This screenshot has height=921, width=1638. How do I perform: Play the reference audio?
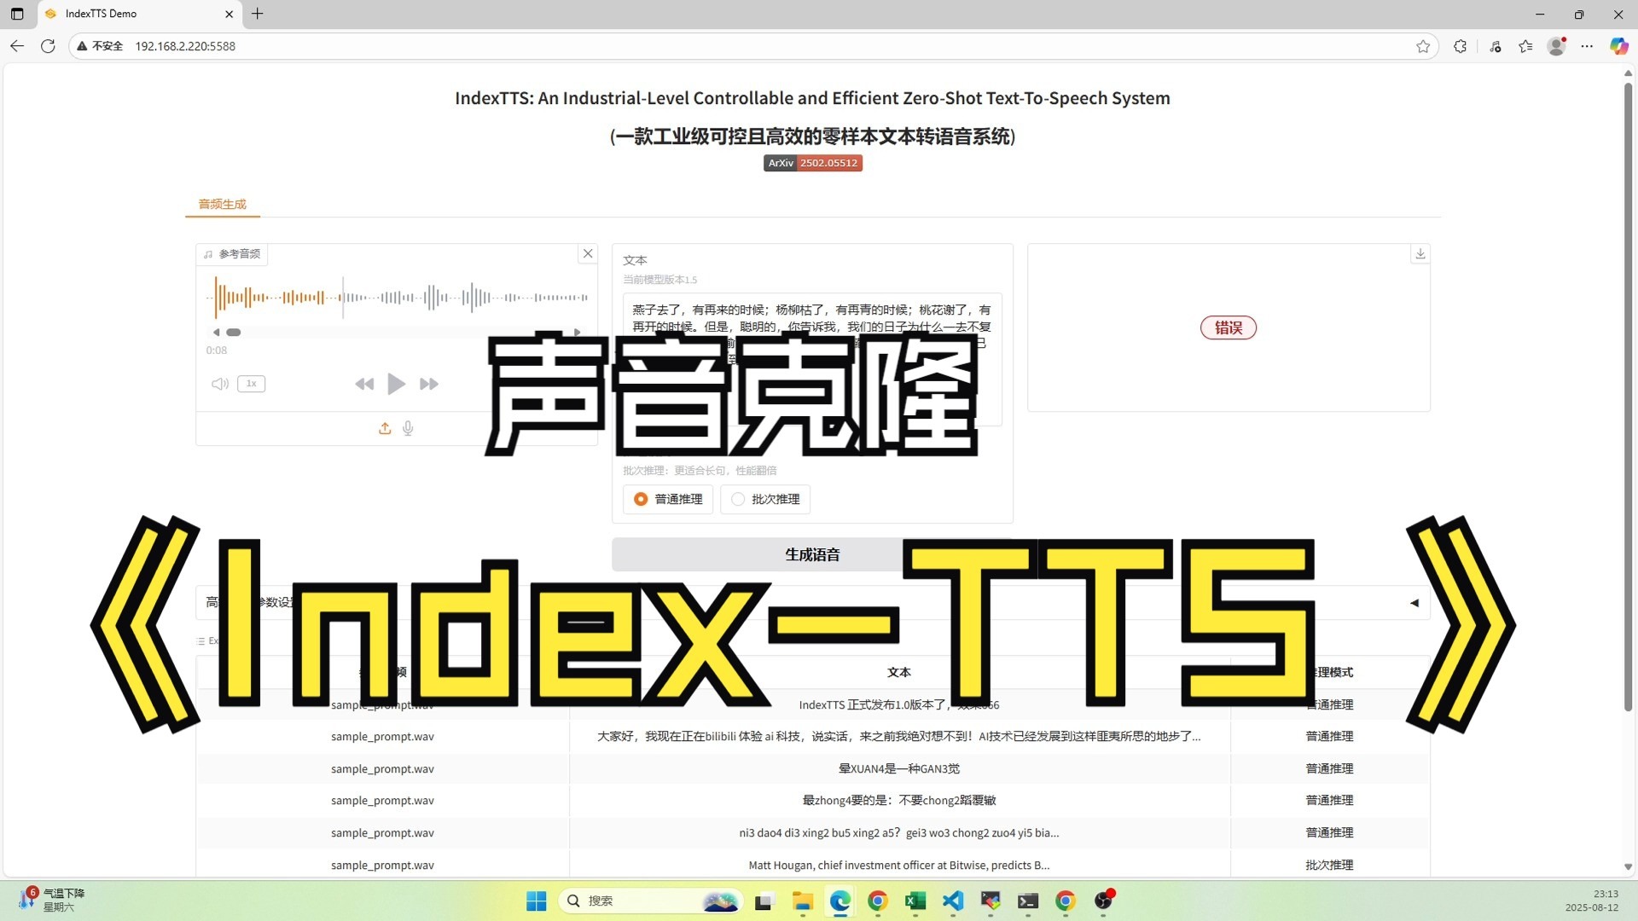396,384
